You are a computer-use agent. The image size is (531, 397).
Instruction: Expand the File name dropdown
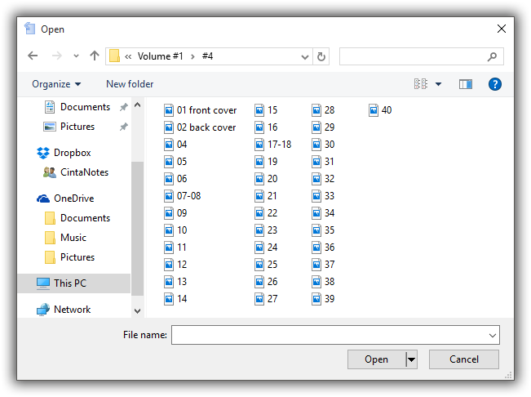pyautogui.click(x=493, y=335)
